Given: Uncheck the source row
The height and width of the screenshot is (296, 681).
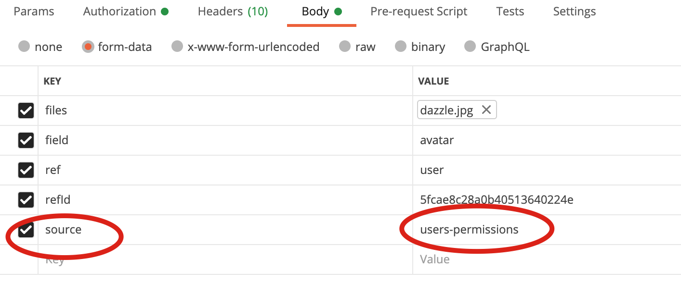Looking at the screenshot, I should (x=26, y=229).
